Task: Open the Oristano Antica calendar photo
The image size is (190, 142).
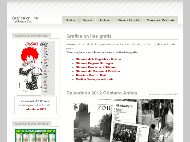Action: pyautogui.click(x=123, y=121)
